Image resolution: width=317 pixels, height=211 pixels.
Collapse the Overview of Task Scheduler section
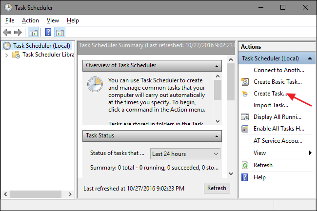[216, 65]
